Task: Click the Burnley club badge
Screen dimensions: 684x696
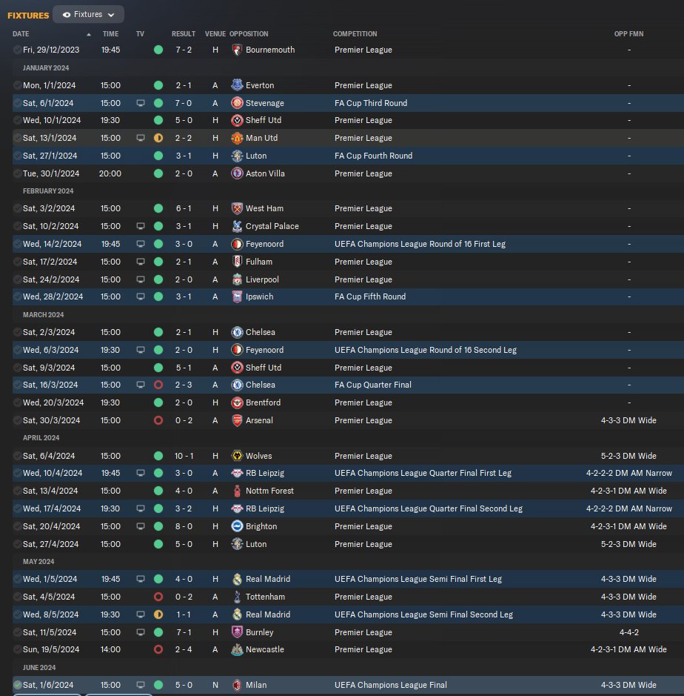Action: pyautogui.click(x=237, y=632)
